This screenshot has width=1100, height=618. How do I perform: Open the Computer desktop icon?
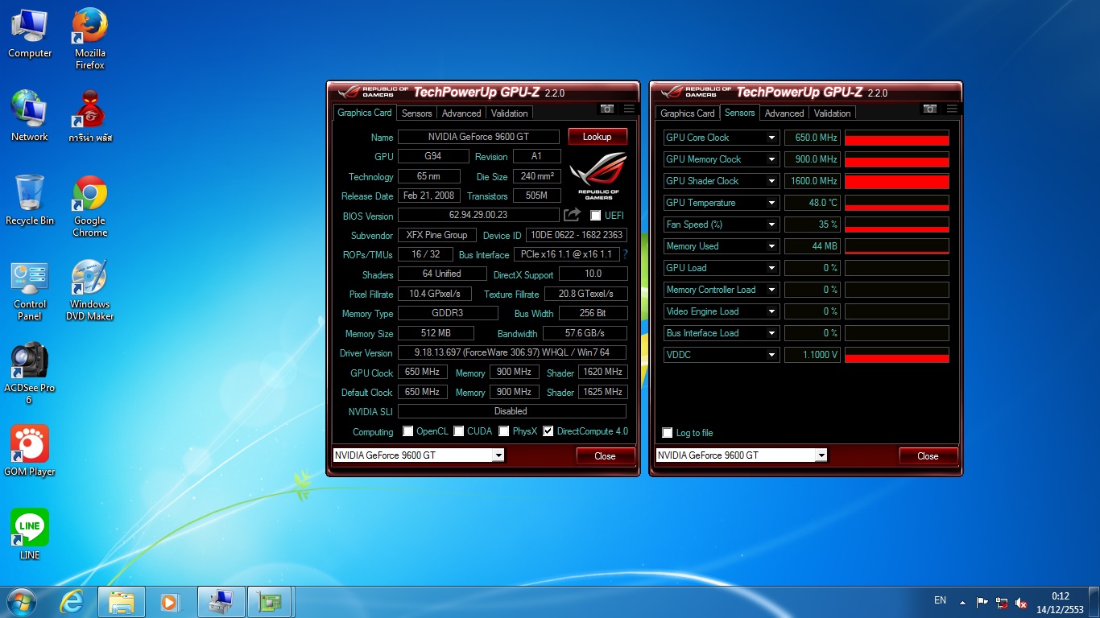click(x=30, y=34)
